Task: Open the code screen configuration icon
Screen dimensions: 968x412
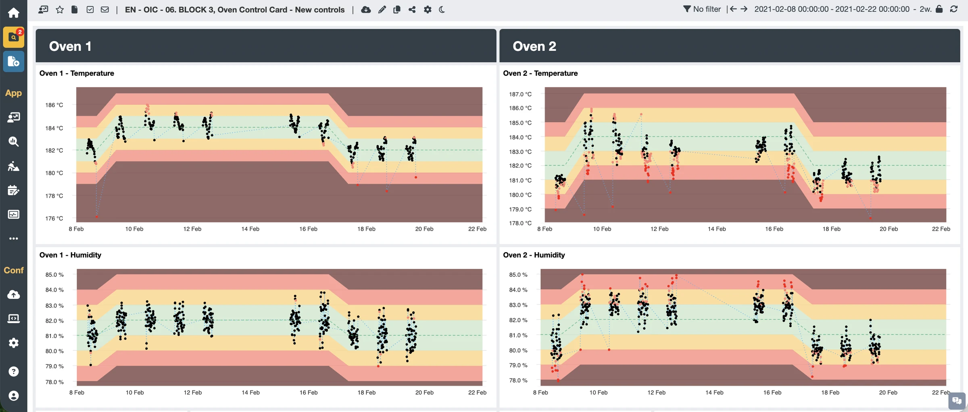Action: click(x=13, y=319)
